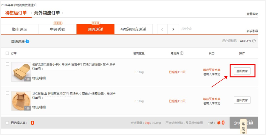Click the 待处理 badge above 圆通速递
The width and height of the screenshot is (266, 135).
point(96,23)
